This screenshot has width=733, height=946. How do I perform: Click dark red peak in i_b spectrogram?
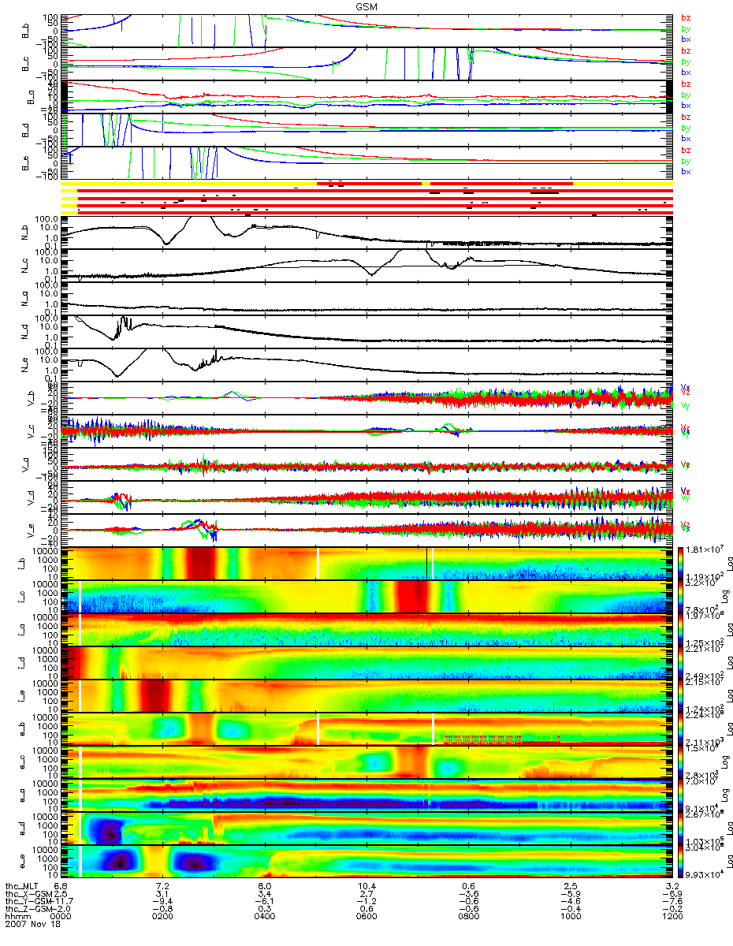(200, 563)
